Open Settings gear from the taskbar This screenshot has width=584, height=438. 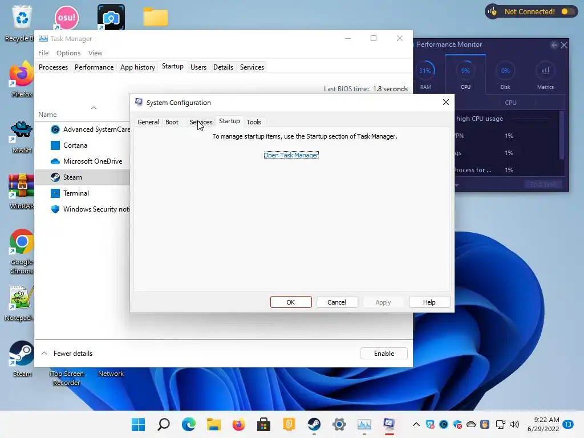click(339, 424)
